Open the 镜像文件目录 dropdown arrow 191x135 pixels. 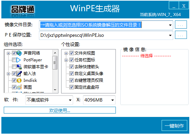tap(170, 25)
